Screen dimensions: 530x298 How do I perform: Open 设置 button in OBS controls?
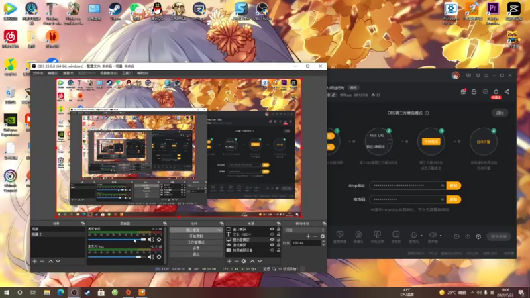[x=196, y=248]
